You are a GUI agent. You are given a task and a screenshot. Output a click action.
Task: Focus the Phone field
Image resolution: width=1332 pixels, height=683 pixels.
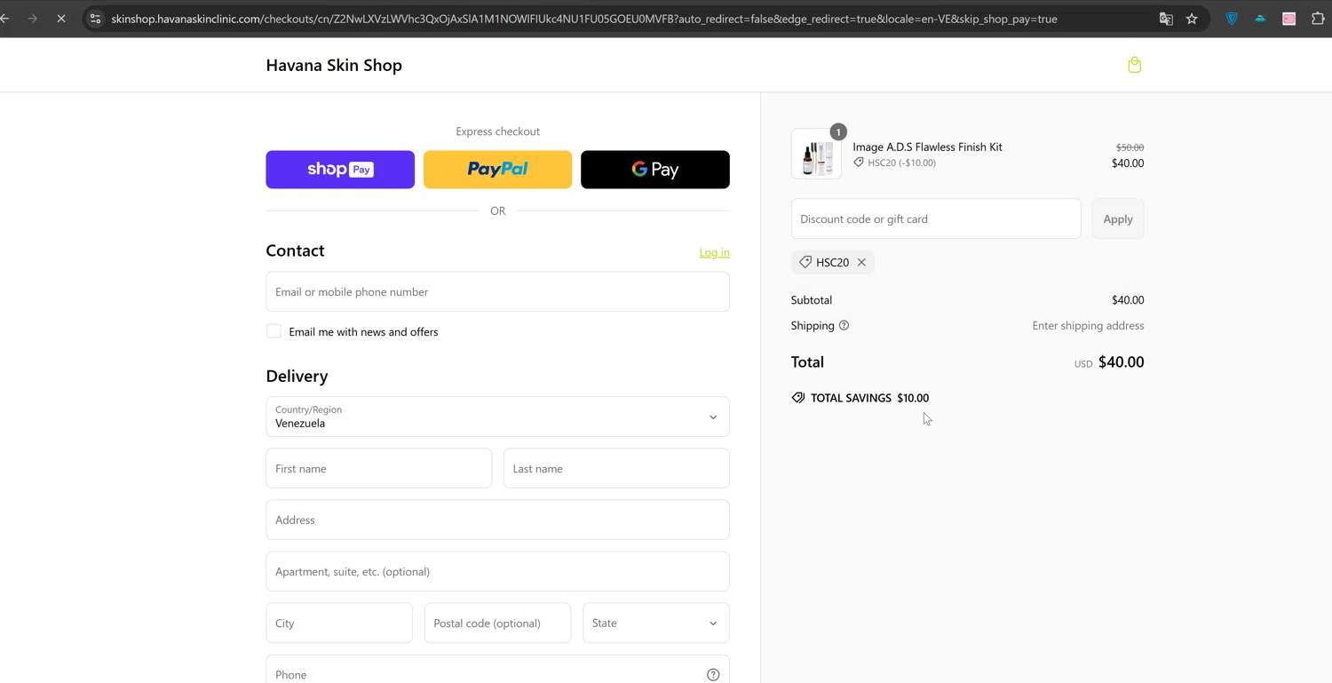pyautogui.click(x=497, y=670)
